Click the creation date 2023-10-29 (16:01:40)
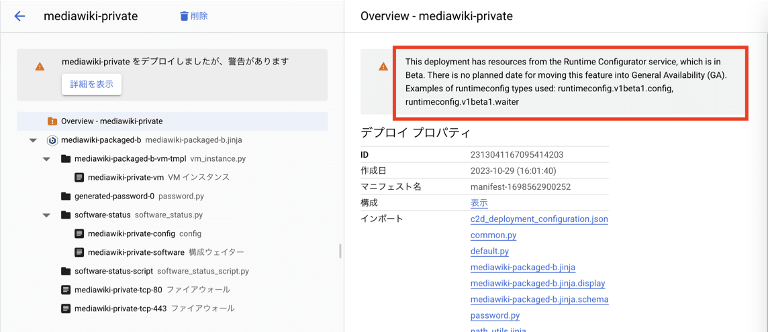This screenshot has height=332, width=768. [x=514, y=171]
